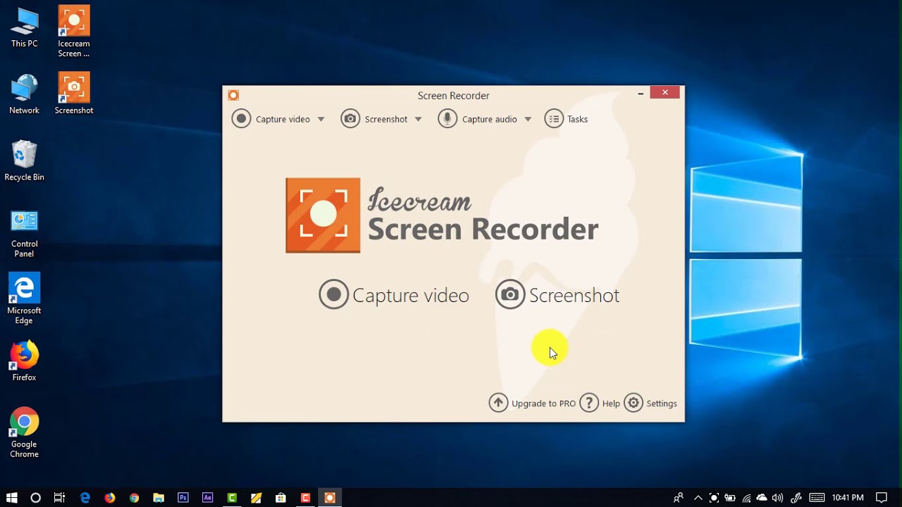Click the large Screenshot button under logo
902x507 pixels.
coord(557,295)
